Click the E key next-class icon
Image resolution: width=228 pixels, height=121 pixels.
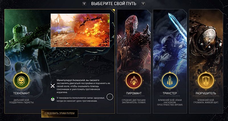143,4
